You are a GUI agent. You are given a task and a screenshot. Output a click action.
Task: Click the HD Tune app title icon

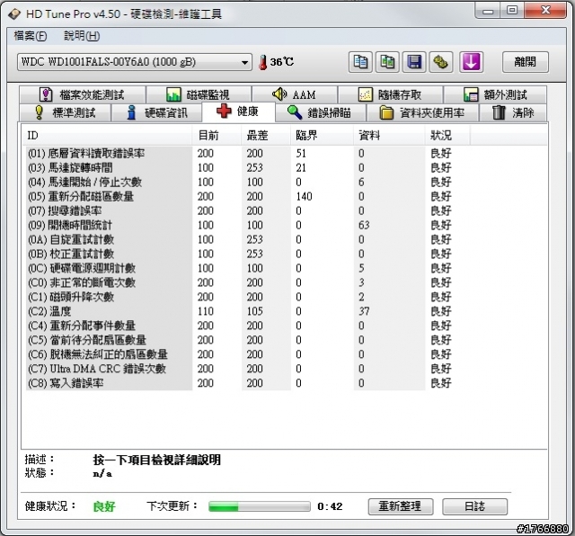coord(14,14)
